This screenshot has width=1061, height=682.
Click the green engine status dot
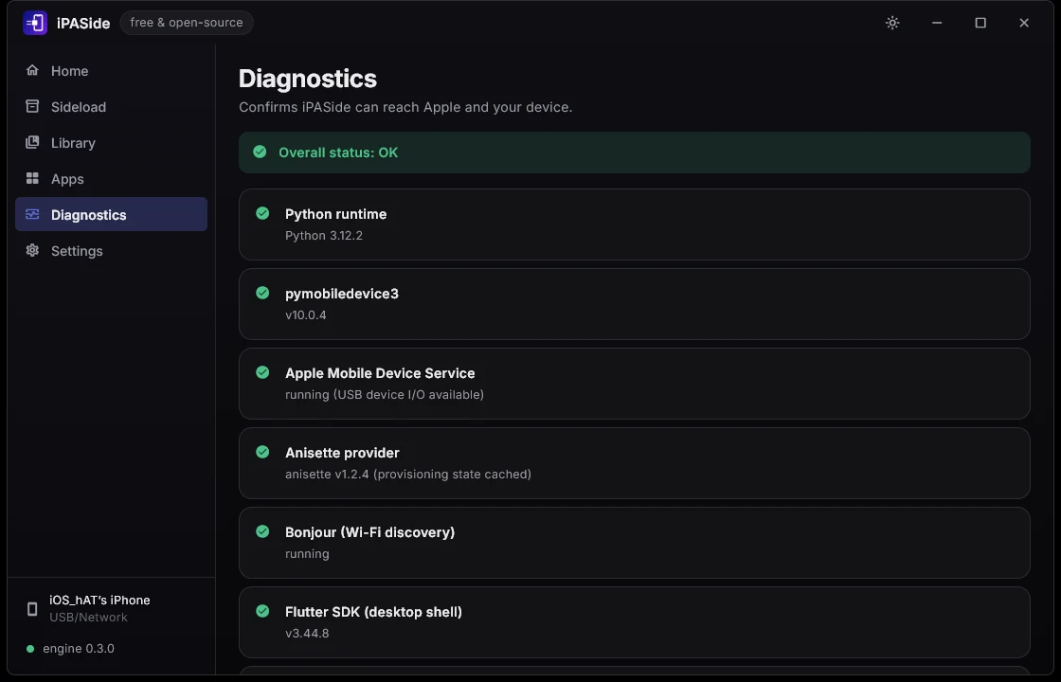click(x=29, y=648)
